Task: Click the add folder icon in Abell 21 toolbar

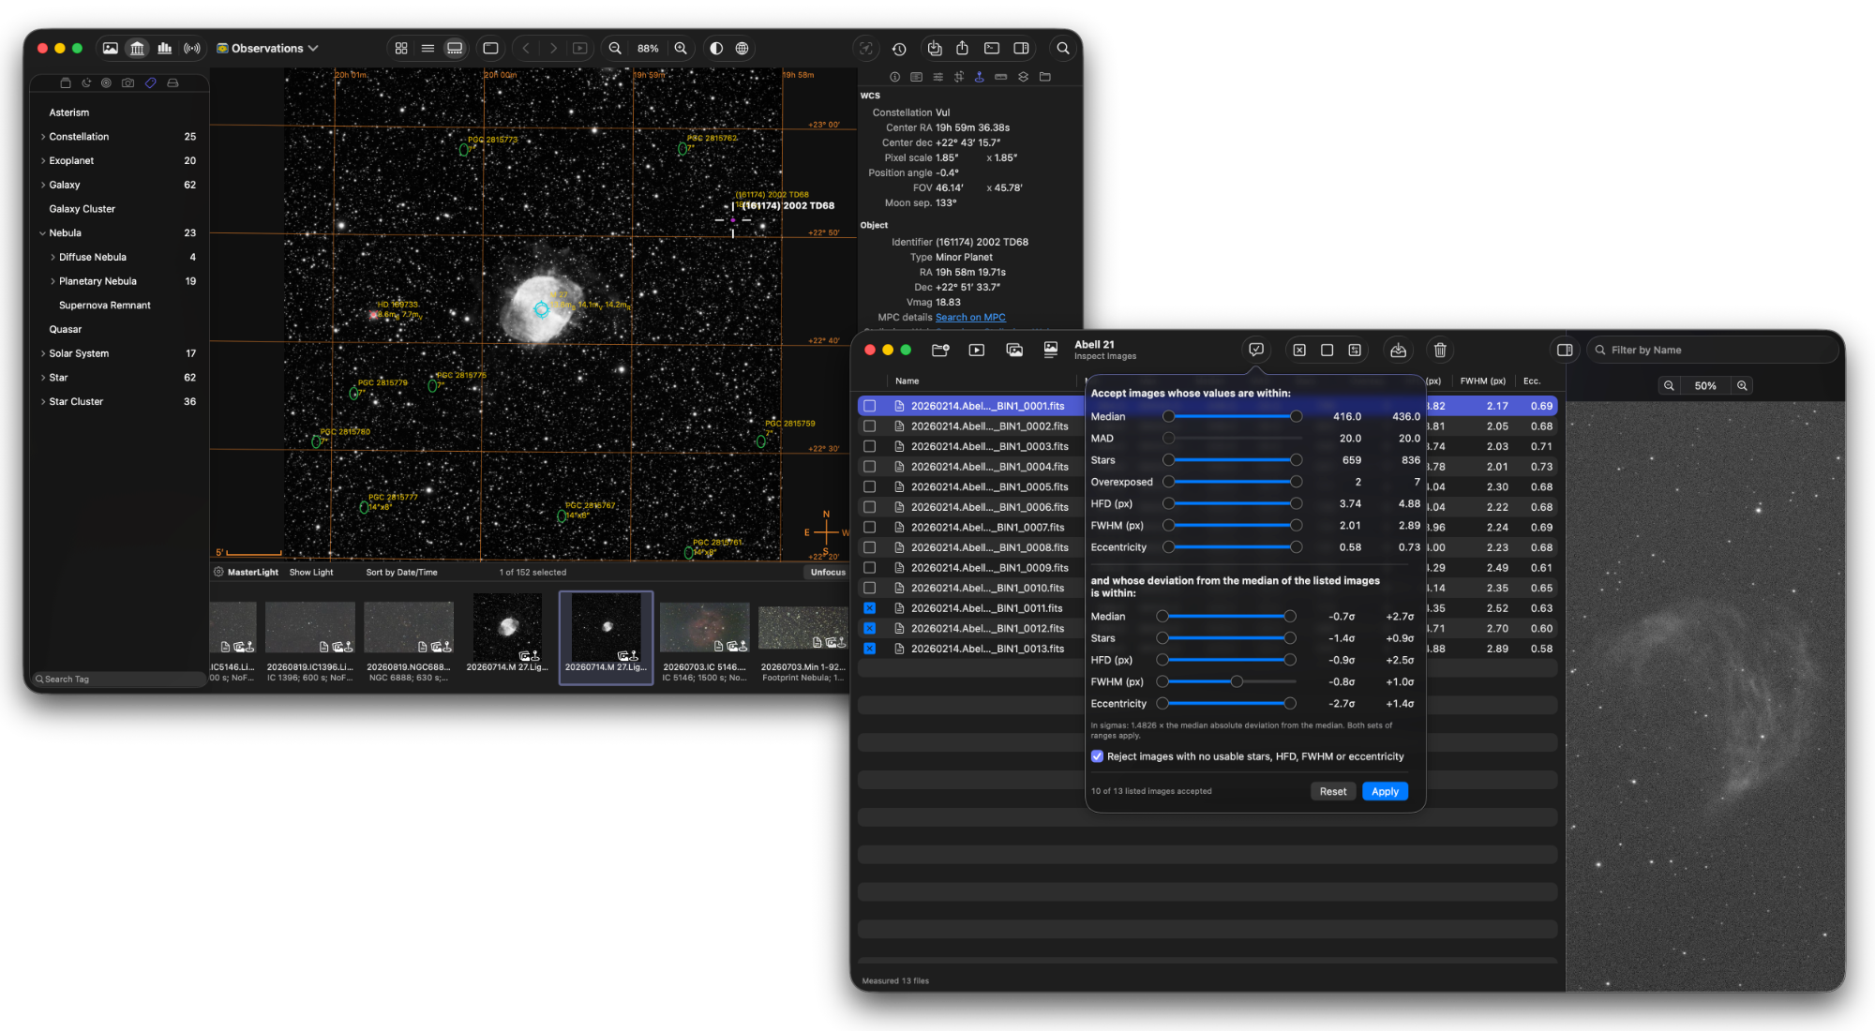Action: tap(940, 350)
